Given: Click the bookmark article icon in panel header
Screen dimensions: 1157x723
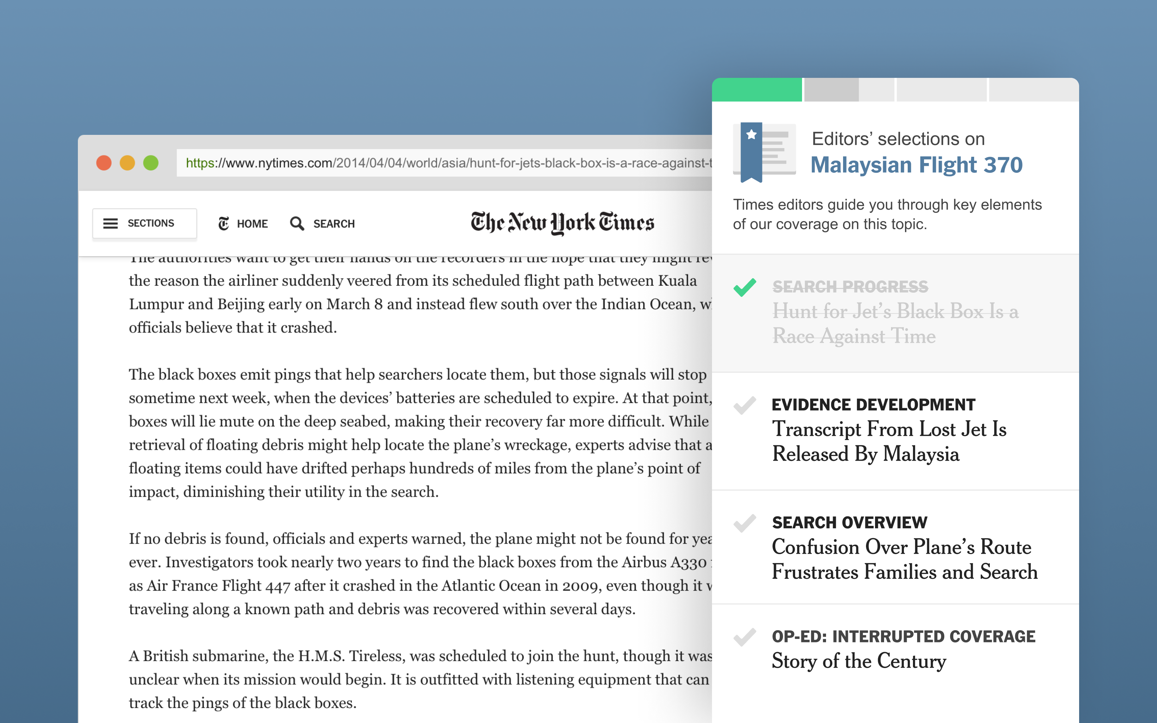Looking at the screenshot, I should click(x=764, y=153).
